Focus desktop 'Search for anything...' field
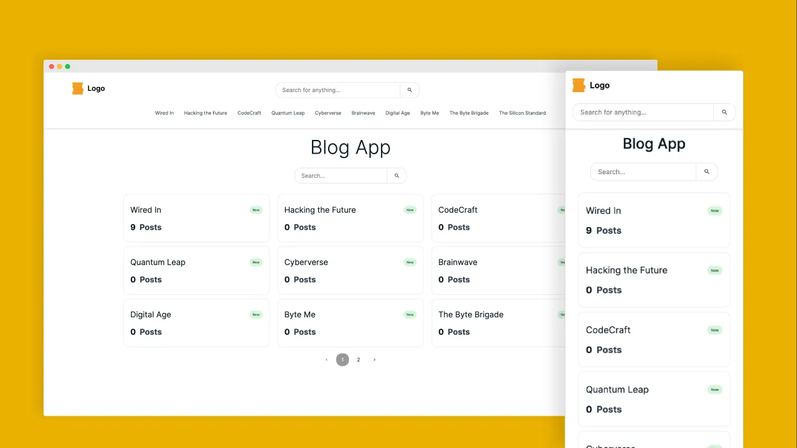 pyautogui.click(x=338, y=90)
